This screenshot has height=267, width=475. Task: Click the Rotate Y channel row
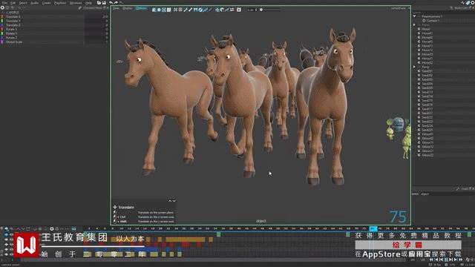click(x=54, y=33)
